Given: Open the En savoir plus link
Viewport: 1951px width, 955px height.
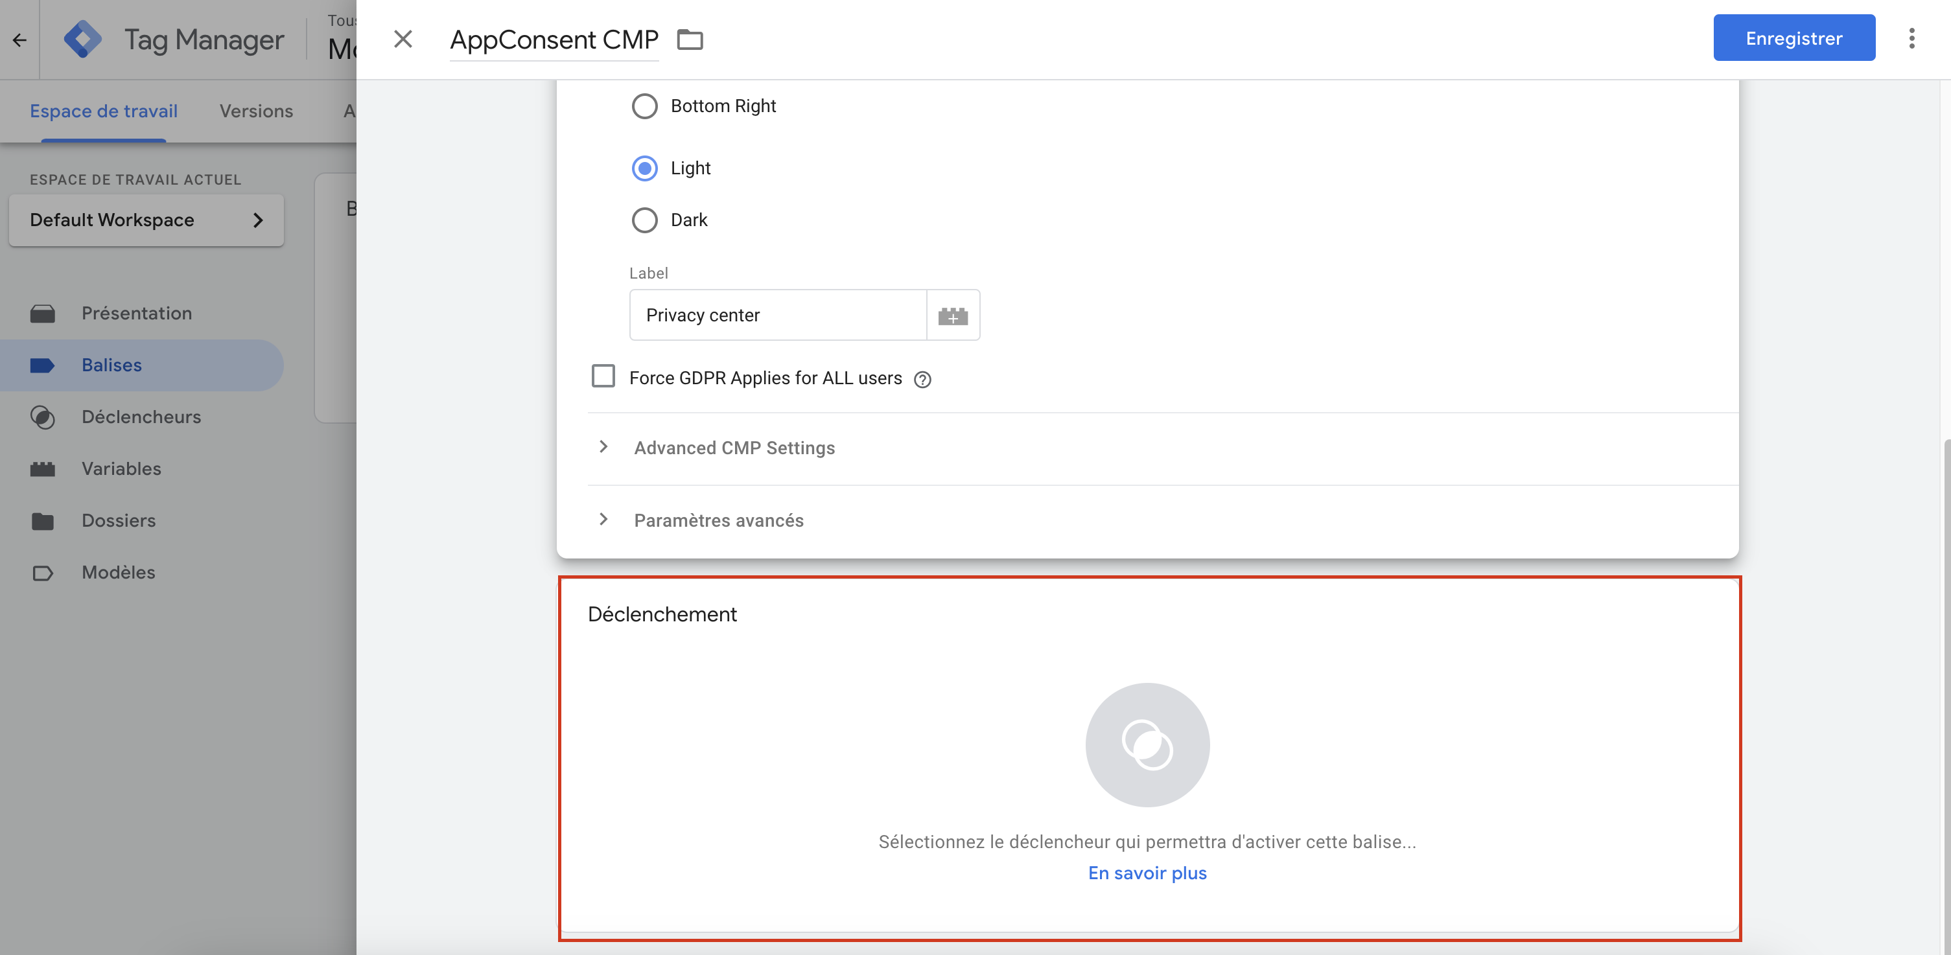Looking at the screenshot, I should click(x=1147, y=873).
